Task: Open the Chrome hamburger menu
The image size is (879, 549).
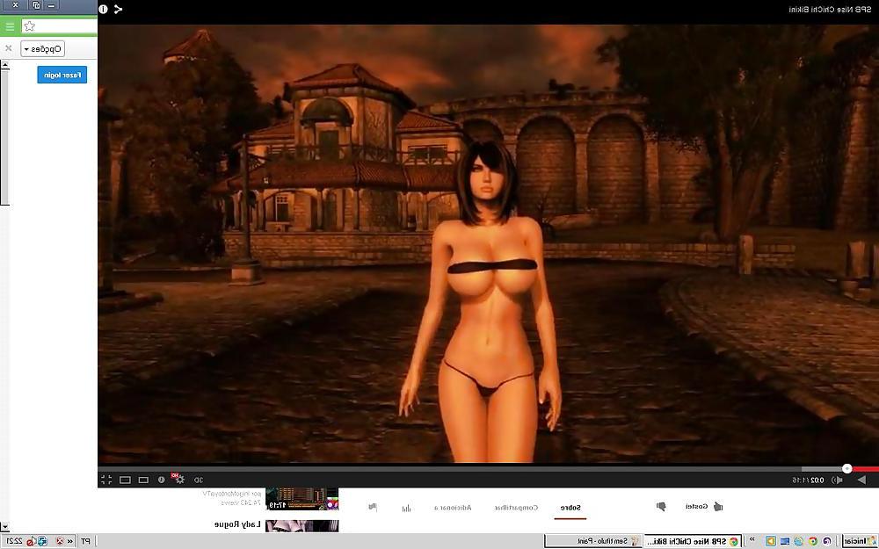Action: pos(10,26)
